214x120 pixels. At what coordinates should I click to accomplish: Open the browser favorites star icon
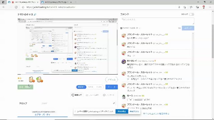[x=185, y=7]
